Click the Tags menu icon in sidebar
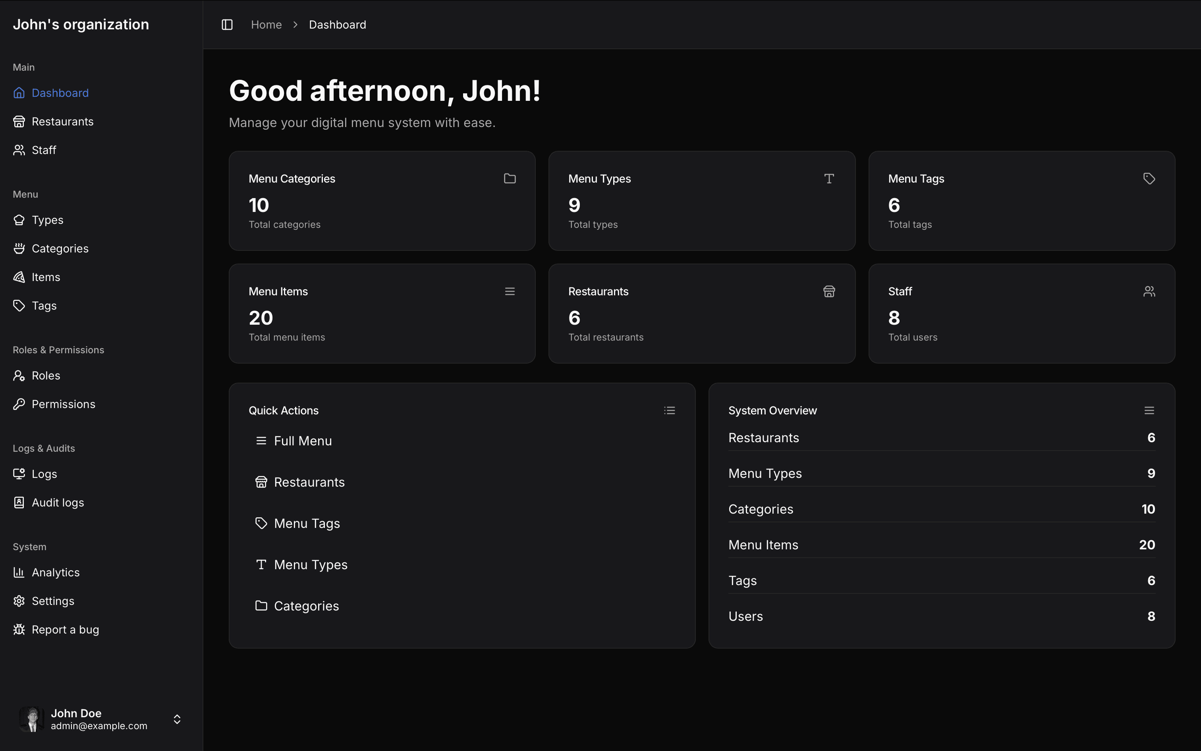Viewport: 1201px width, 751px height. click(x=19, y=305)
